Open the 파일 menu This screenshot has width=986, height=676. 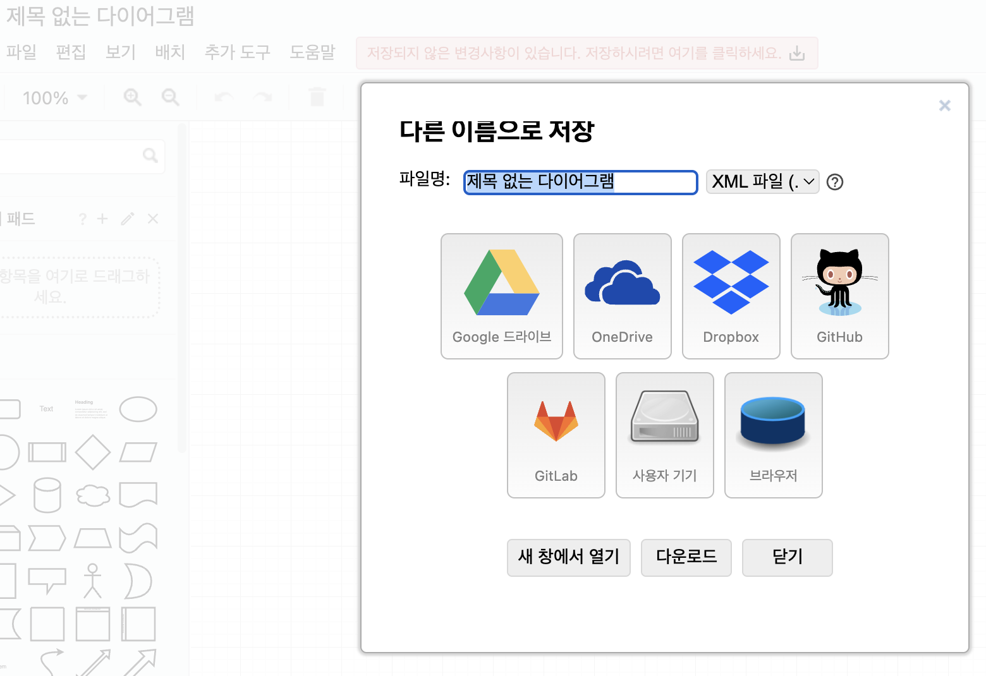[21, 52]
